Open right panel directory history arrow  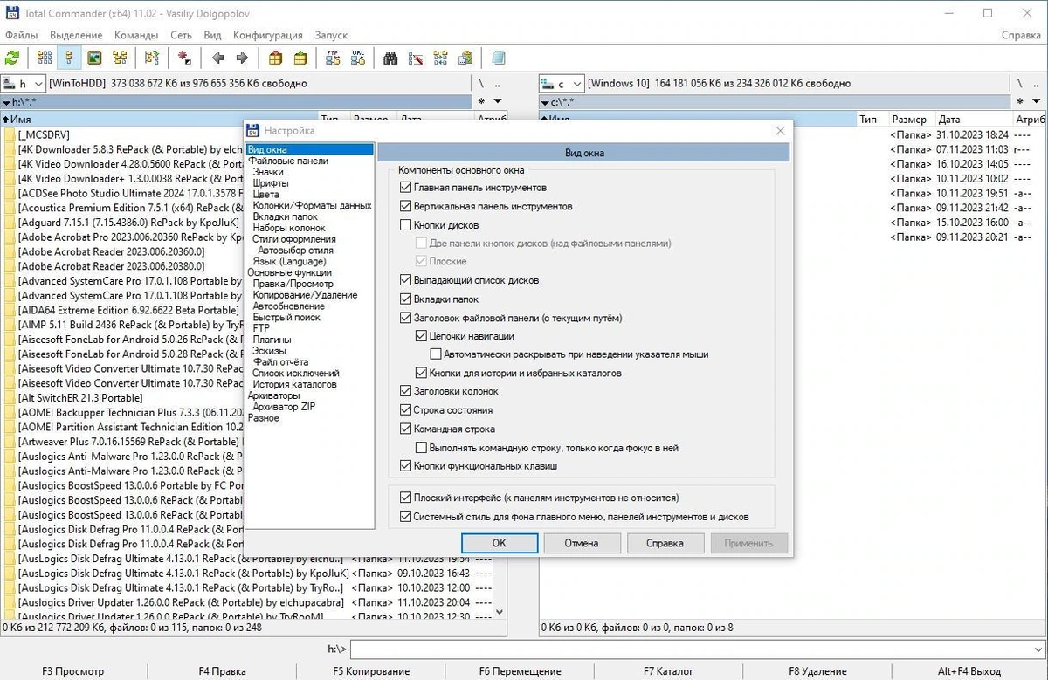pos(1037,102)
